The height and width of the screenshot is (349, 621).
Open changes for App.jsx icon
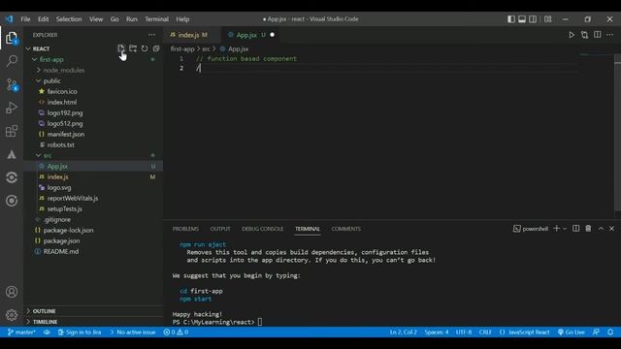click(584, 35)
